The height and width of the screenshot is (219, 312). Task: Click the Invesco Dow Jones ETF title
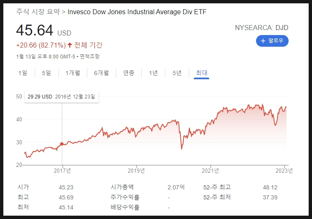137,12
